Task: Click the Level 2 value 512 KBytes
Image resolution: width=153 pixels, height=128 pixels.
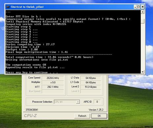Action: pos(91,87)
